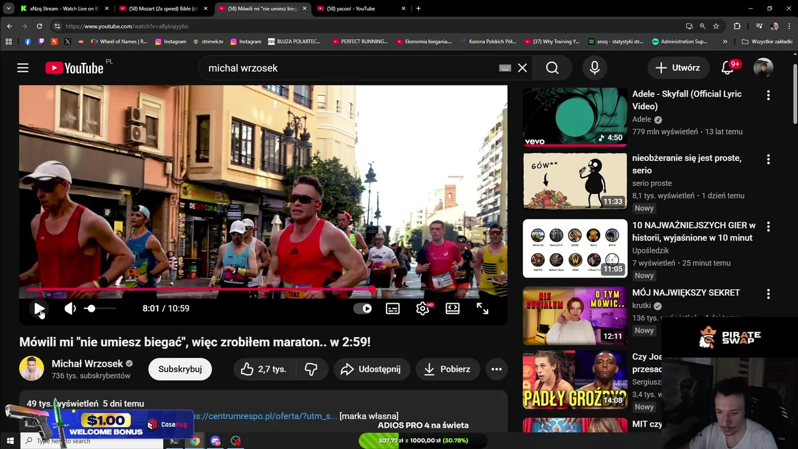Open the notifications bell
The height and width of the screenshot is (449, 798).
(728, 68)
